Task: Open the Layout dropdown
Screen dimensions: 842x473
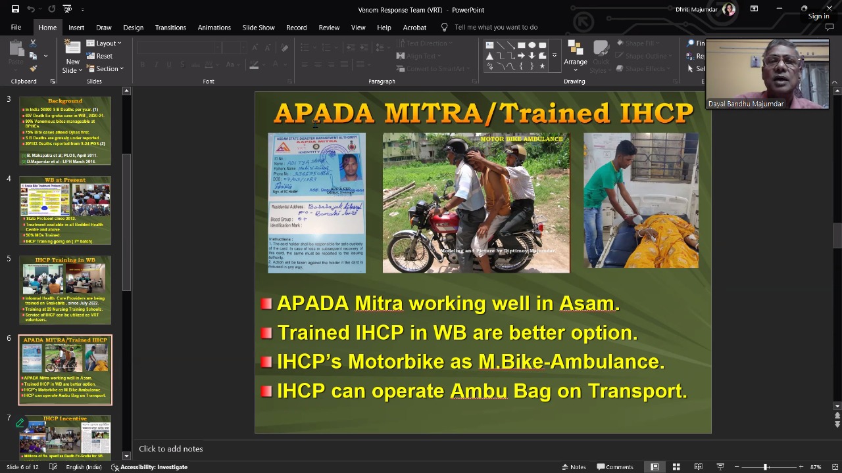Action: click(x=104, y=43)
